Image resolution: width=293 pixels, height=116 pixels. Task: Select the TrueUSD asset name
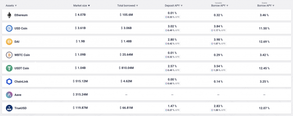(20, 108)
